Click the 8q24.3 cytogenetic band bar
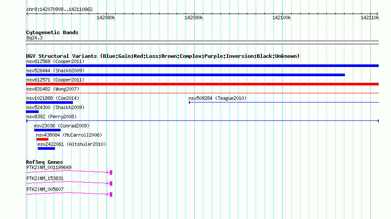The width and height of the screenshot is (391, 219). point(202,42)
